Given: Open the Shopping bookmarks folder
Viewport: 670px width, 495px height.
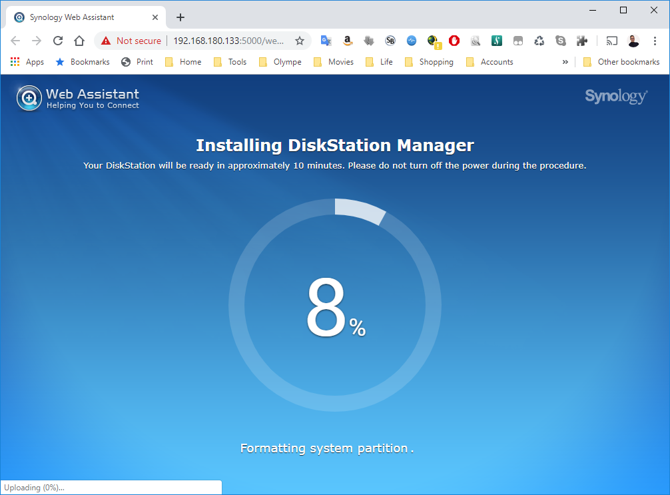Looking at the screenshot, I should (x=429, y=62).
